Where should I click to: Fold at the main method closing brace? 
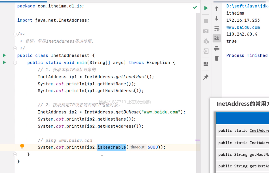(15, 154)
